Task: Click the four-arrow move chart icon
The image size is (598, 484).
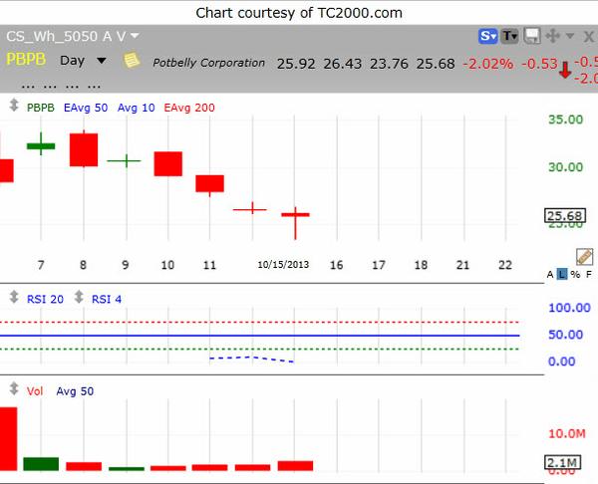Action: pos(552,37)
